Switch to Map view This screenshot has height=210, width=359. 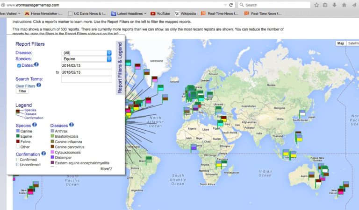(340, 43)
